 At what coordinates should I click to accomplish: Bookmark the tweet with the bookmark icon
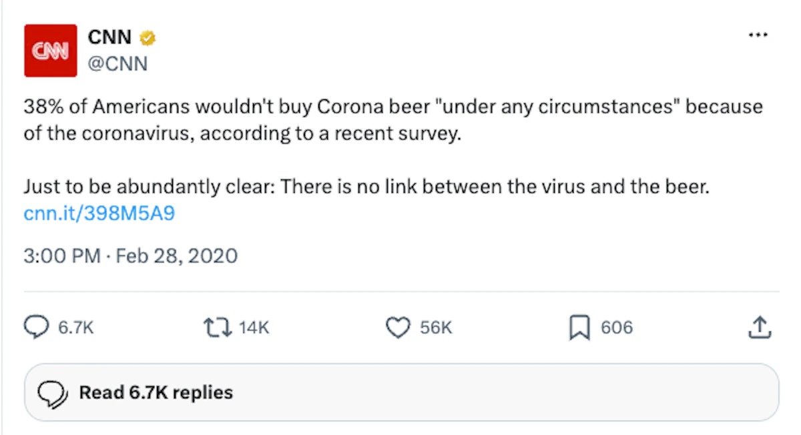pyautogui.click(x=580, y=328)
